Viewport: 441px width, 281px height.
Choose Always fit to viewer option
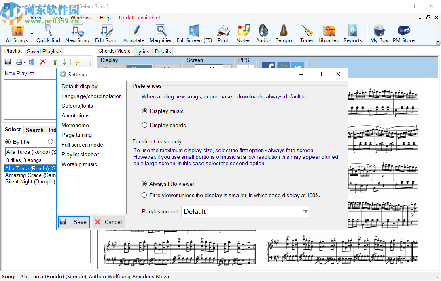click(144, 184)
